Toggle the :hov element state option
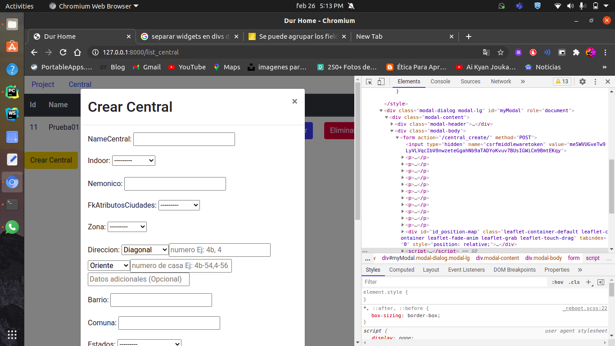 coord(557,282)
